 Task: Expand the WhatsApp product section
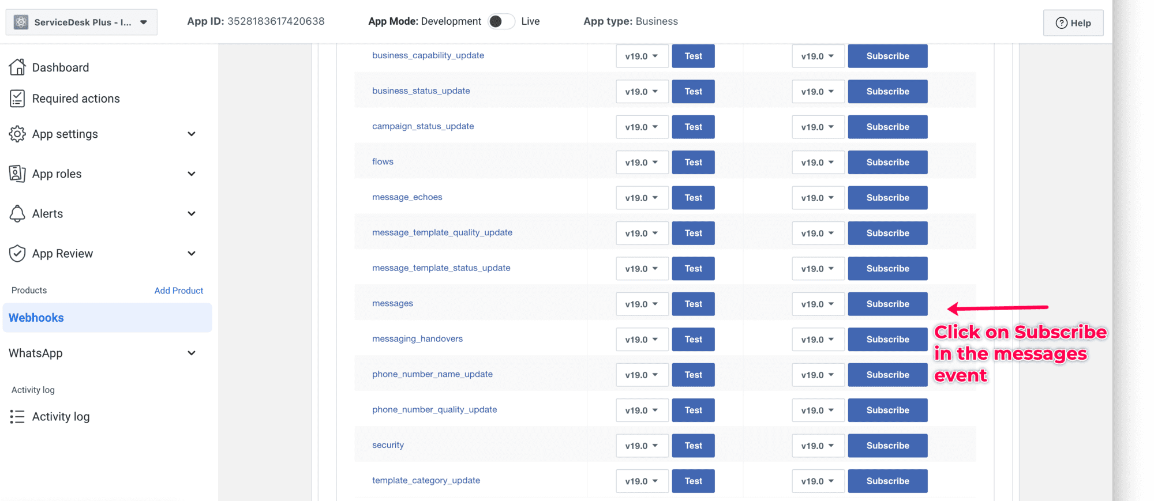pos(191,353)
